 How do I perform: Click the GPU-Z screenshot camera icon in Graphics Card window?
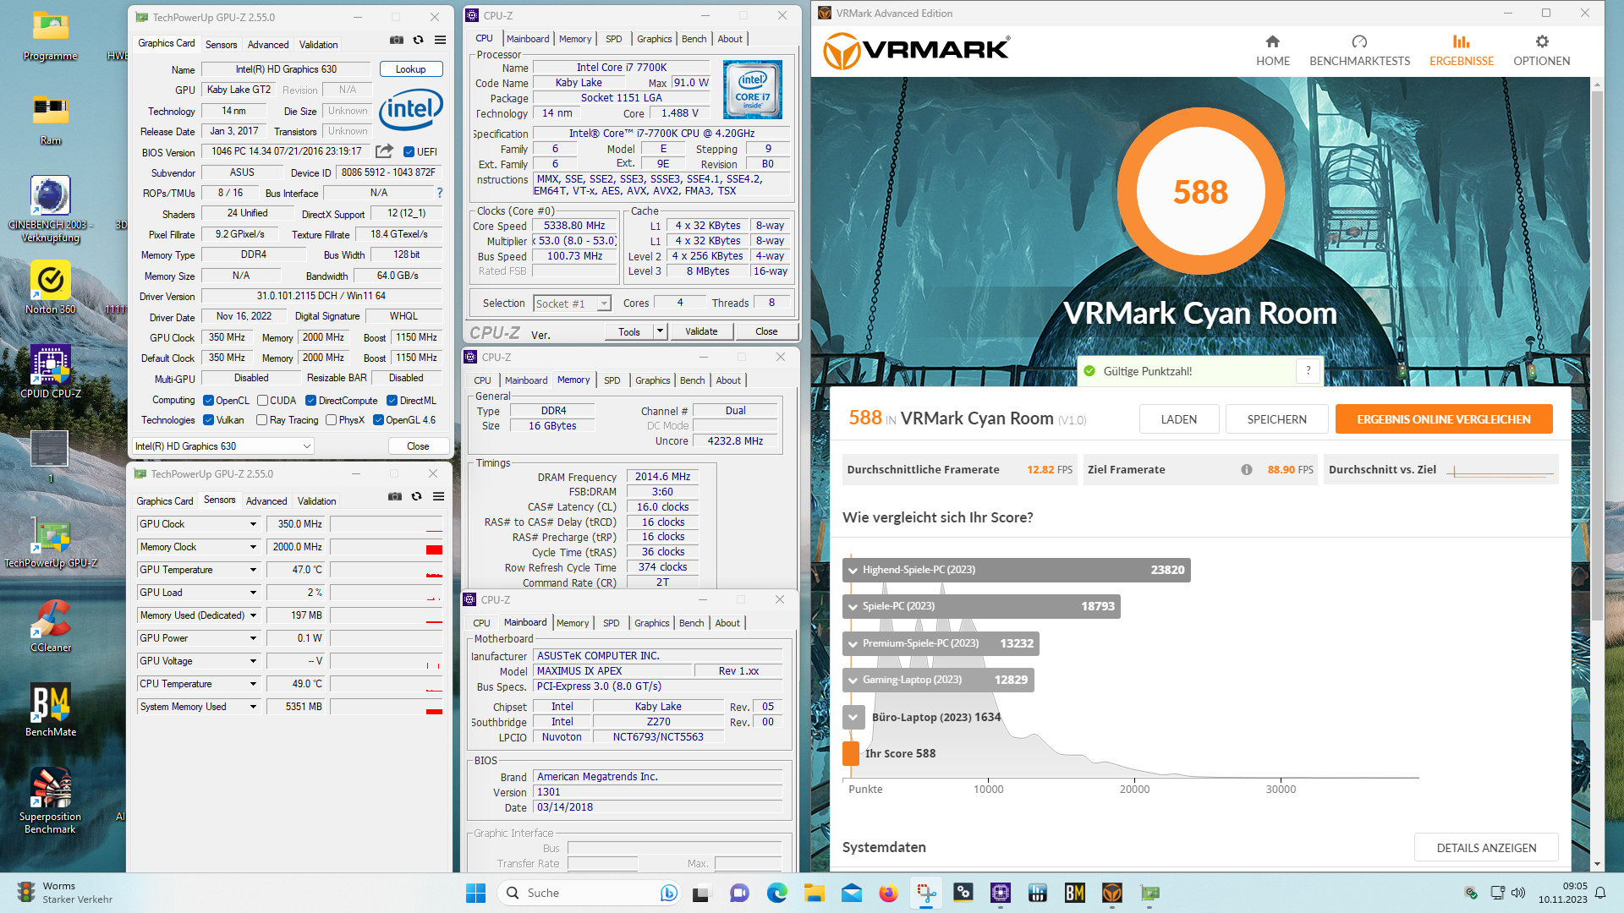coord(396,40)
